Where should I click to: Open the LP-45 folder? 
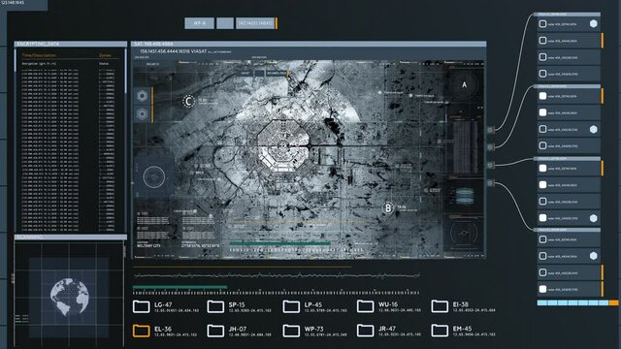(291, 306)
